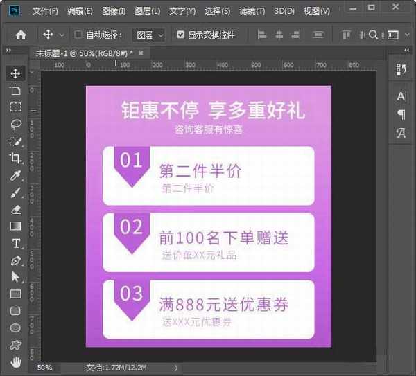Screen dimensions: 416x376
Task: Select the Crop tool
Action: [15, 159]
